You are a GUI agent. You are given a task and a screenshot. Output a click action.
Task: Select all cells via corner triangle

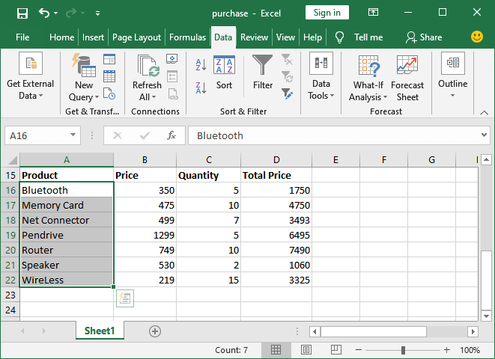(12, 160)
